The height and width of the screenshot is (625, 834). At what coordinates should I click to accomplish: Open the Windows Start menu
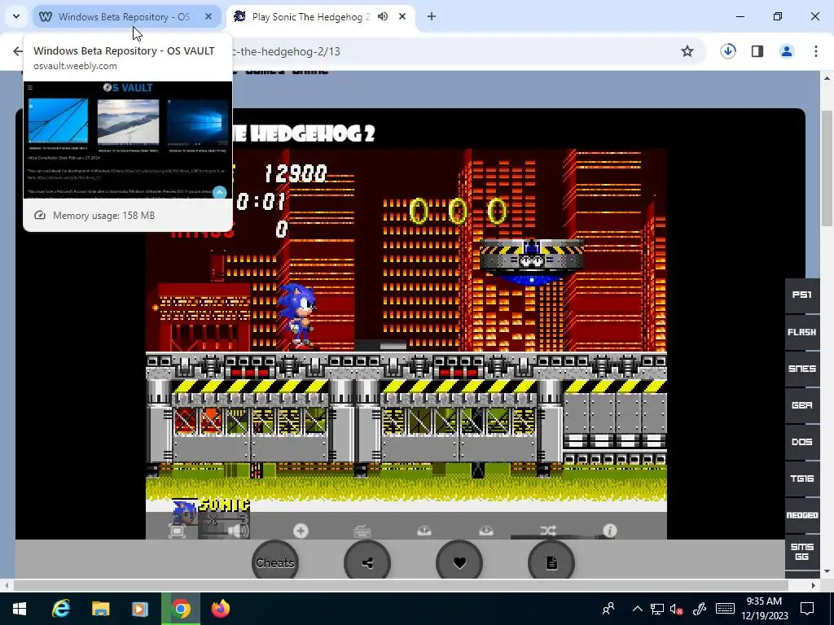click(20, 609)
